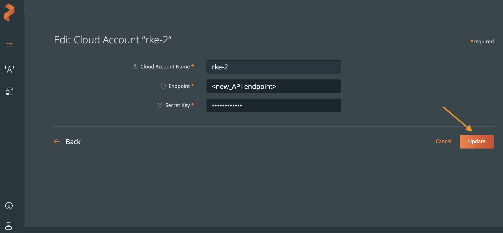The height and width of the screenshot is (233, 503).
Task: Click the Endpoint label text
Action: [179, 86]
